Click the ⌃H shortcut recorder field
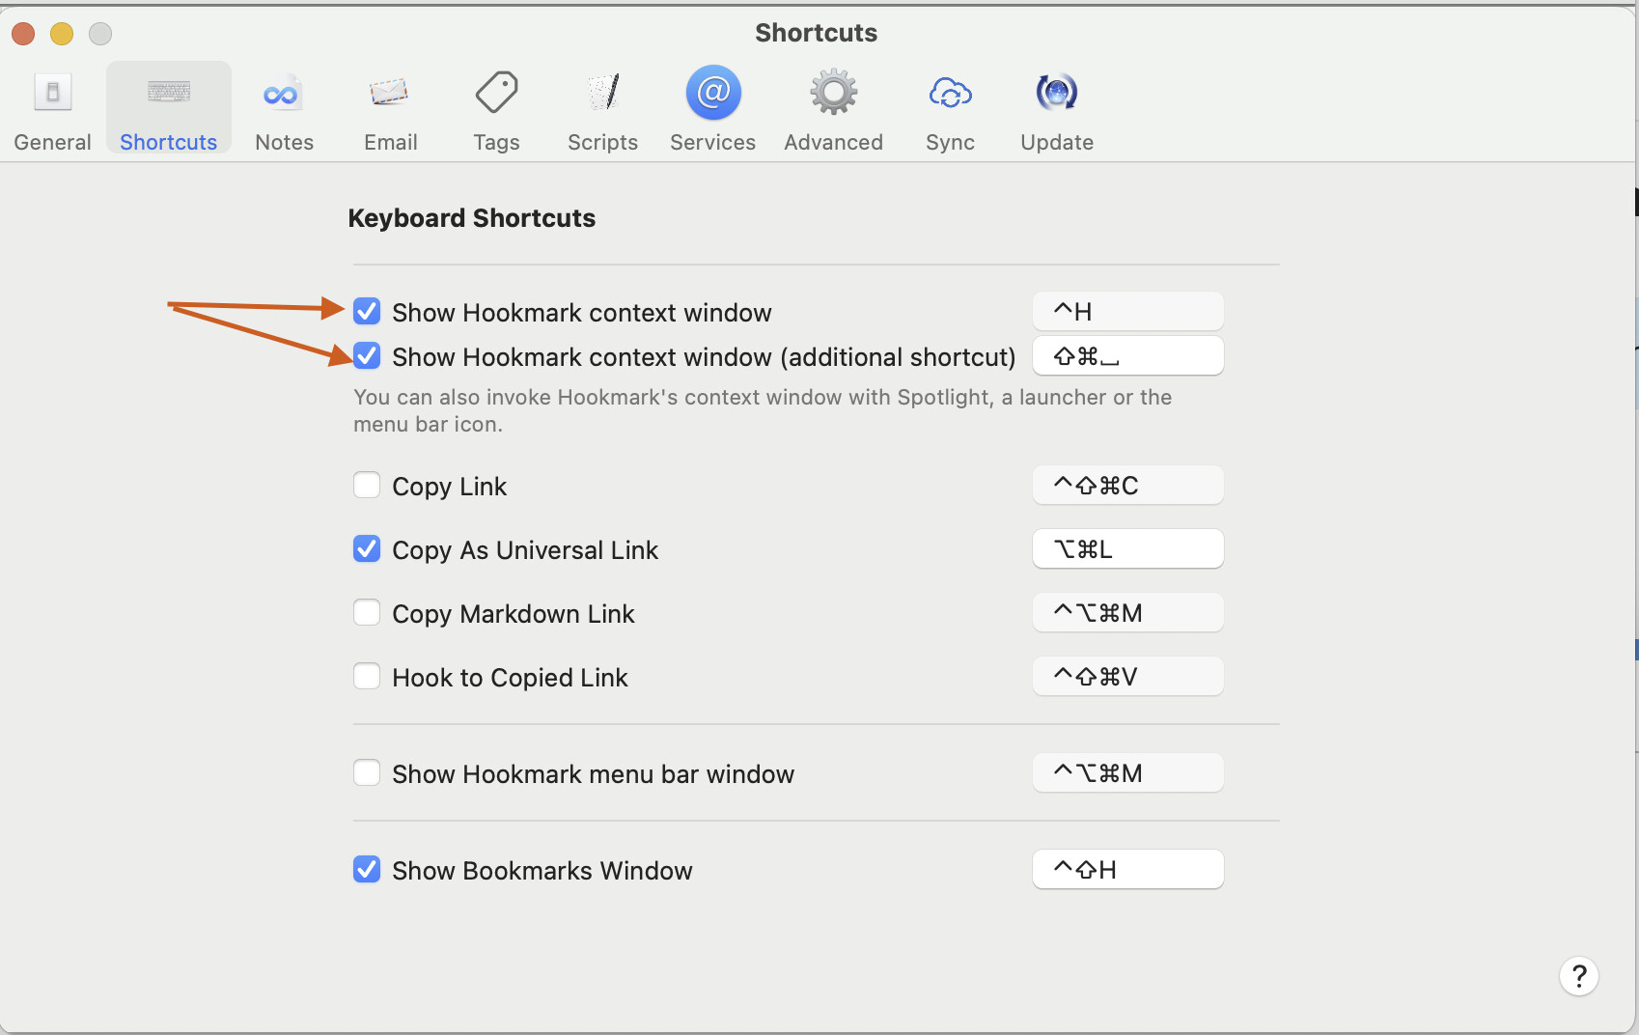The height and width of the screenshot is (1035, 1639). click(x=1127, y=312)
